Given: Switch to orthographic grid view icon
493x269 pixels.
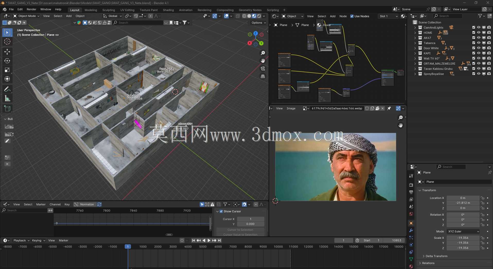Looking at the screenshot, I should pyautogui.click(x=263, y=76).
